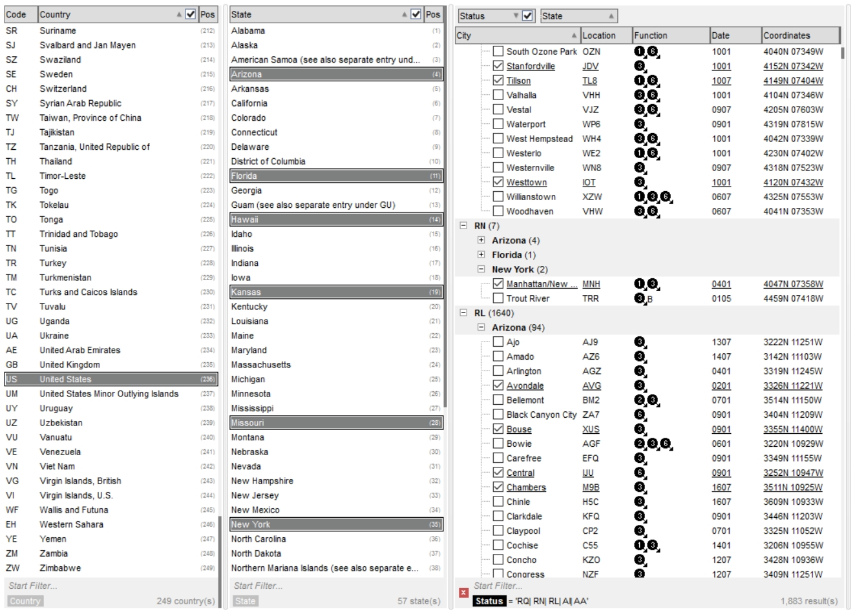The height and width of the screenshot is (614, 855).
Task: Click function 3 icon in Waterport row
Action: 639,124
